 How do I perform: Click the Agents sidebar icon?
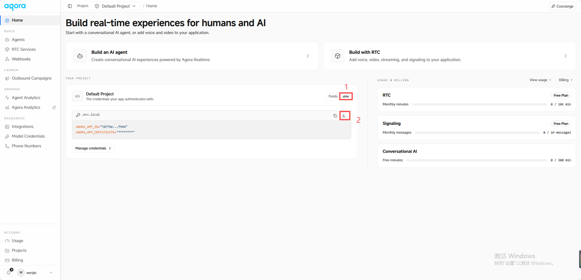(7, 40)
